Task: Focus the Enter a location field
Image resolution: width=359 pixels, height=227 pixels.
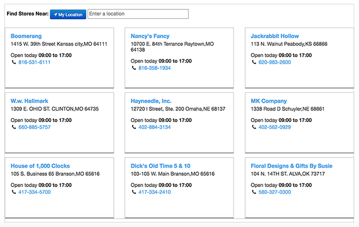Action: [138, 14]
